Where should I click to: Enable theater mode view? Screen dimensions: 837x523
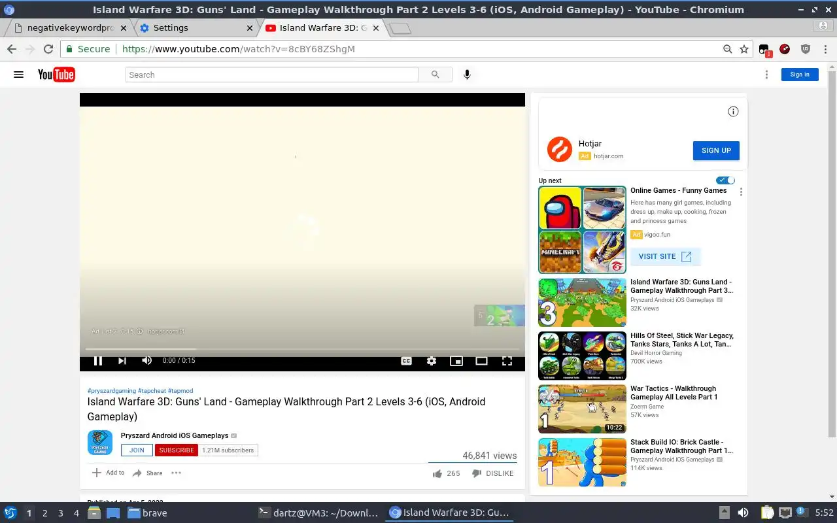(x=481, y=361)
